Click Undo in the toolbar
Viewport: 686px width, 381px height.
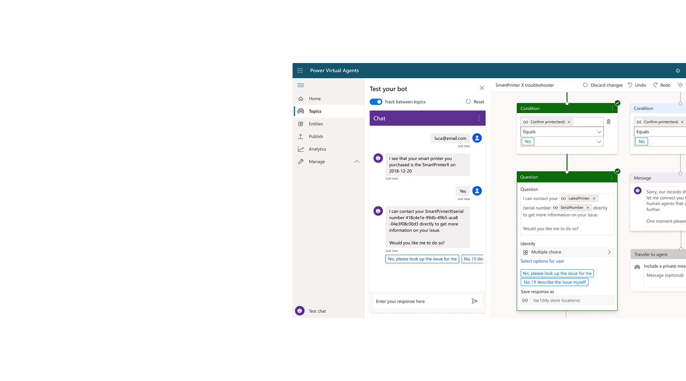(x=637, y=85)
